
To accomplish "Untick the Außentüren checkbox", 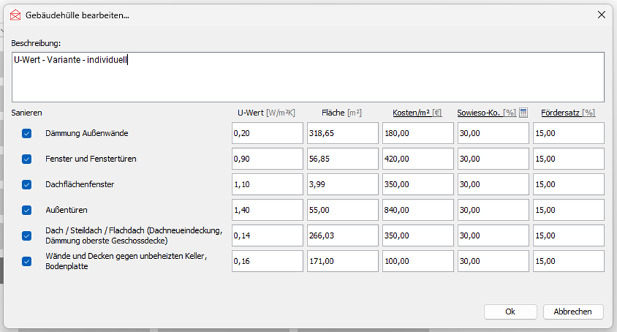I will pyautogui.click(x=27, y=210).
